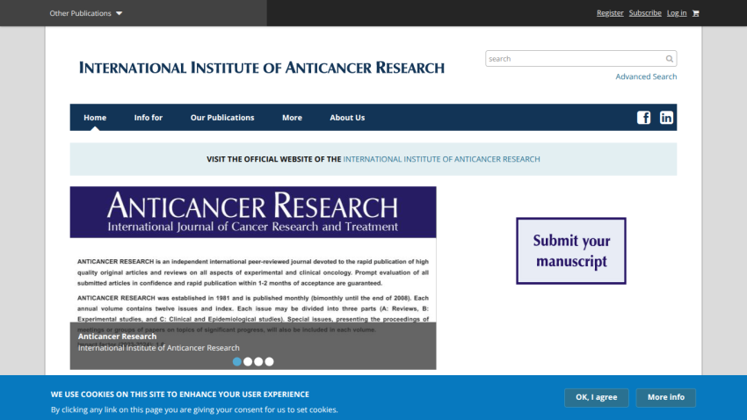Select the first carousel slide dot
Viewport: 747px width, 420px height.
[x=236, y=362]
